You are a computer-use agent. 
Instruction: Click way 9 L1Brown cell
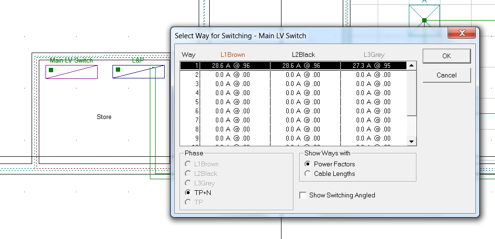tap(235, 138)
